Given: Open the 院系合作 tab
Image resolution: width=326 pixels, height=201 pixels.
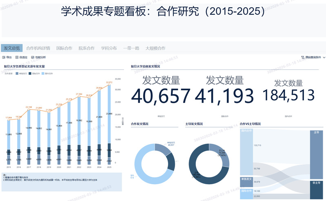Looking at the screenshot, I should [x=86, y=48].
